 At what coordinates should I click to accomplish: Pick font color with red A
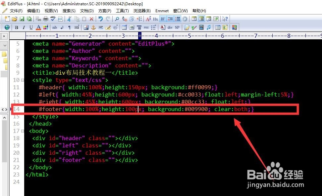pos(38,27)
